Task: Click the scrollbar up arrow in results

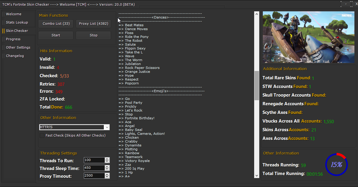Action: coord(257,14)
